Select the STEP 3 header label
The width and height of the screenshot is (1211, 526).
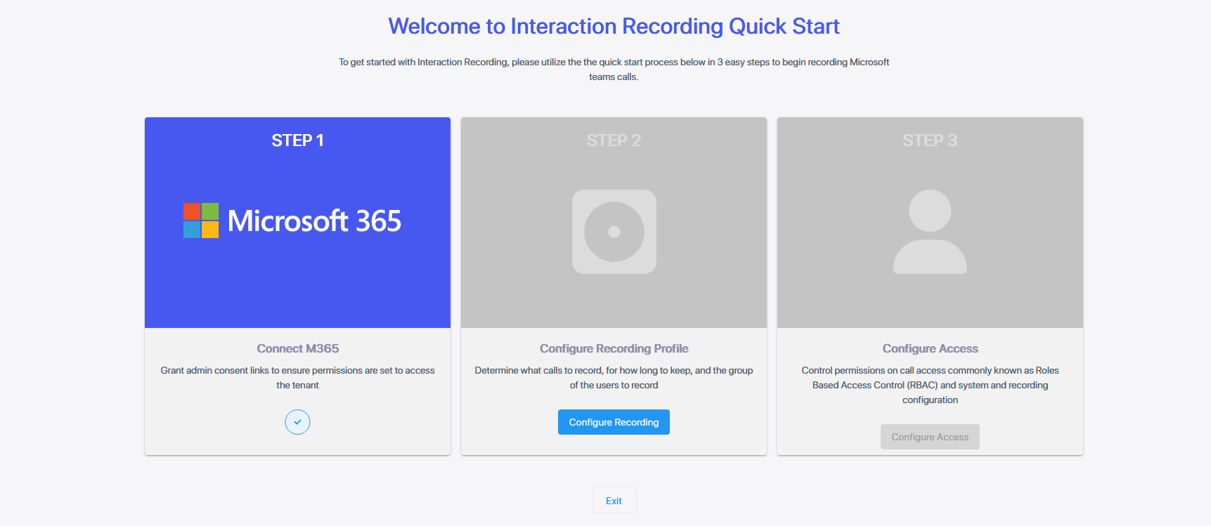coord(930,140)
